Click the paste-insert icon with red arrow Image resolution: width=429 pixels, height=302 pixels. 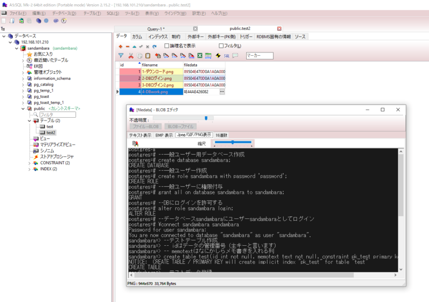click(x=158, y=56)
